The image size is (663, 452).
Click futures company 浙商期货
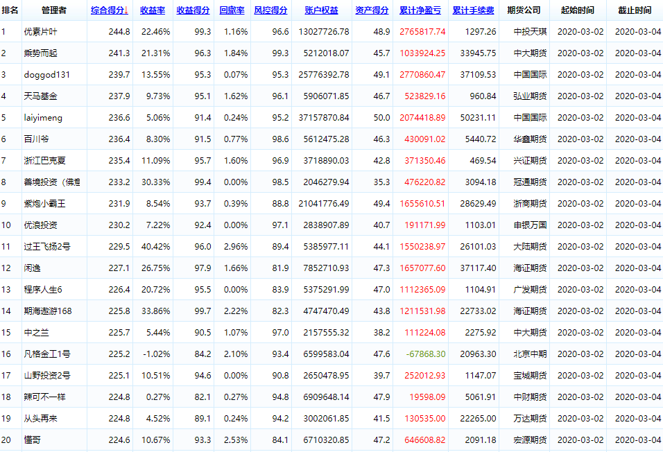pos(531,204)
